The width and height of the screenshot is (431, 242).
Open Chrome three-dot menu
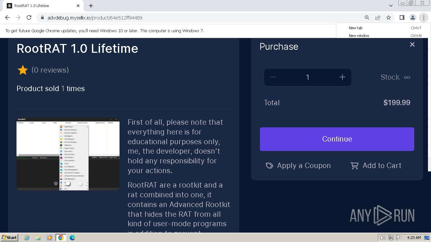coord(424,17)
